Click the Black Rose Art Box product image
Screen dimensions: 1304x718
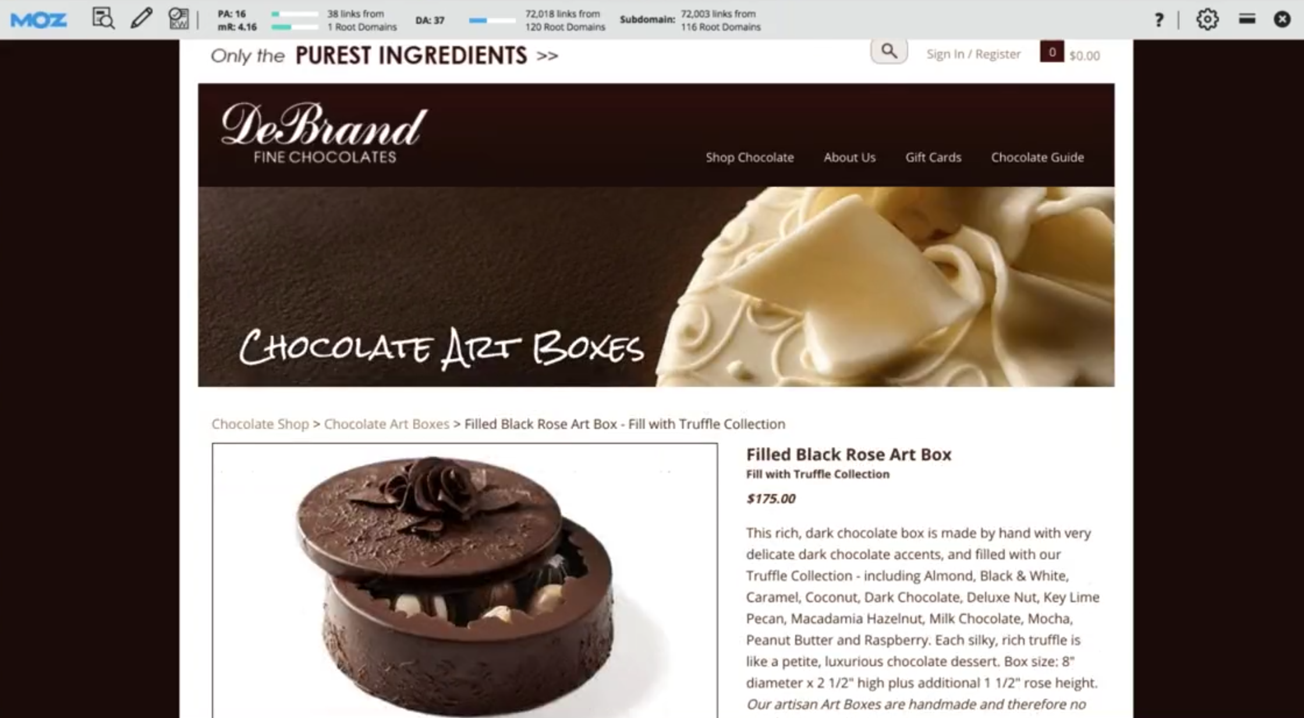click(465, 580)
